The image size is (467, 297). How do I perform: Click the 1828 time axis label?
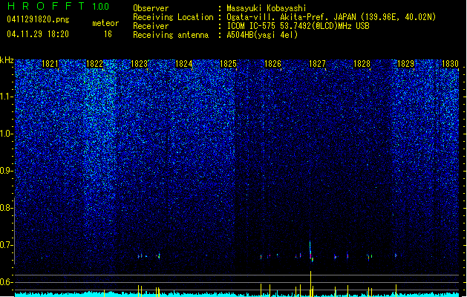pos(362,64)
